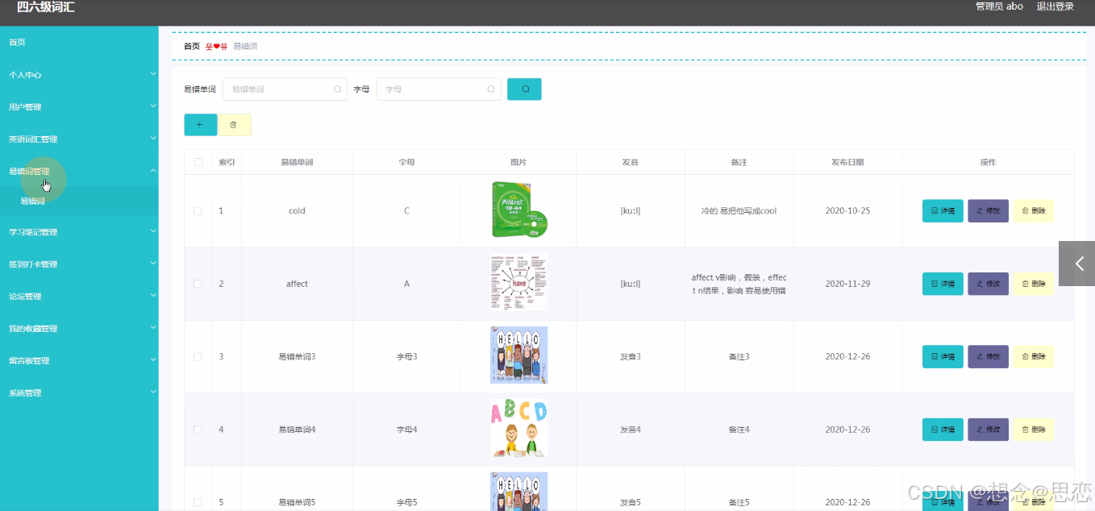Tick the checkbox for row cold
The image size is (1095, 511).
[x=198, y=211]
